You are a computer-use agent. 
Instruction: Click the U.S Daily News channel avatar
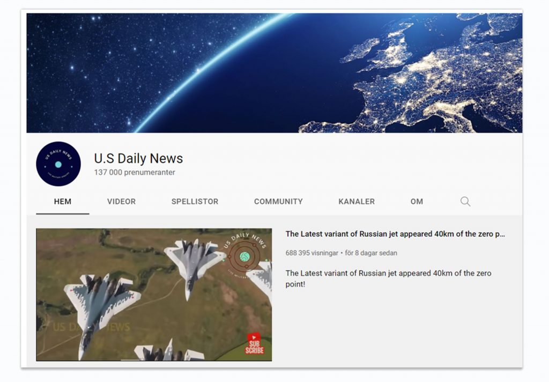point(58,164)
